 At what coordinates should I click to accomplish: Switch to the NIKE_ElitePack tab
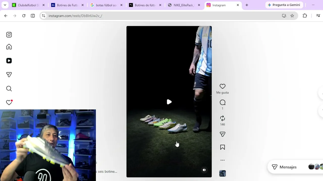click(184, 5)
